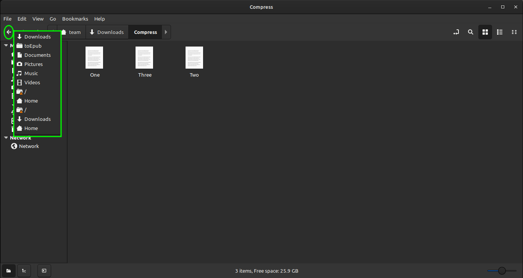Image resolution: width=523 pixels, height=278 pixels.
Task: Open Network item with globe icon
Action: click(x=25, y=146)
